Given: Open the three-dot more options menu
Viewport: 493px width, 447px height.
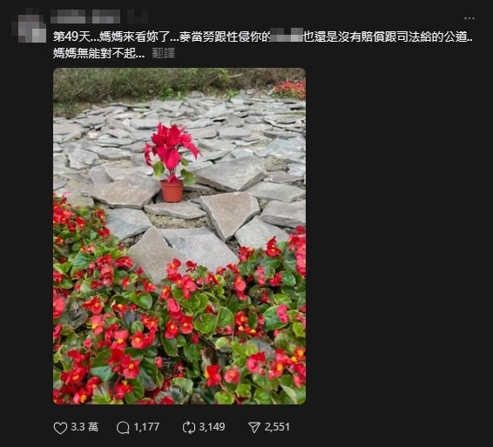Looking at the screenshot, I should tap(469, 18).
